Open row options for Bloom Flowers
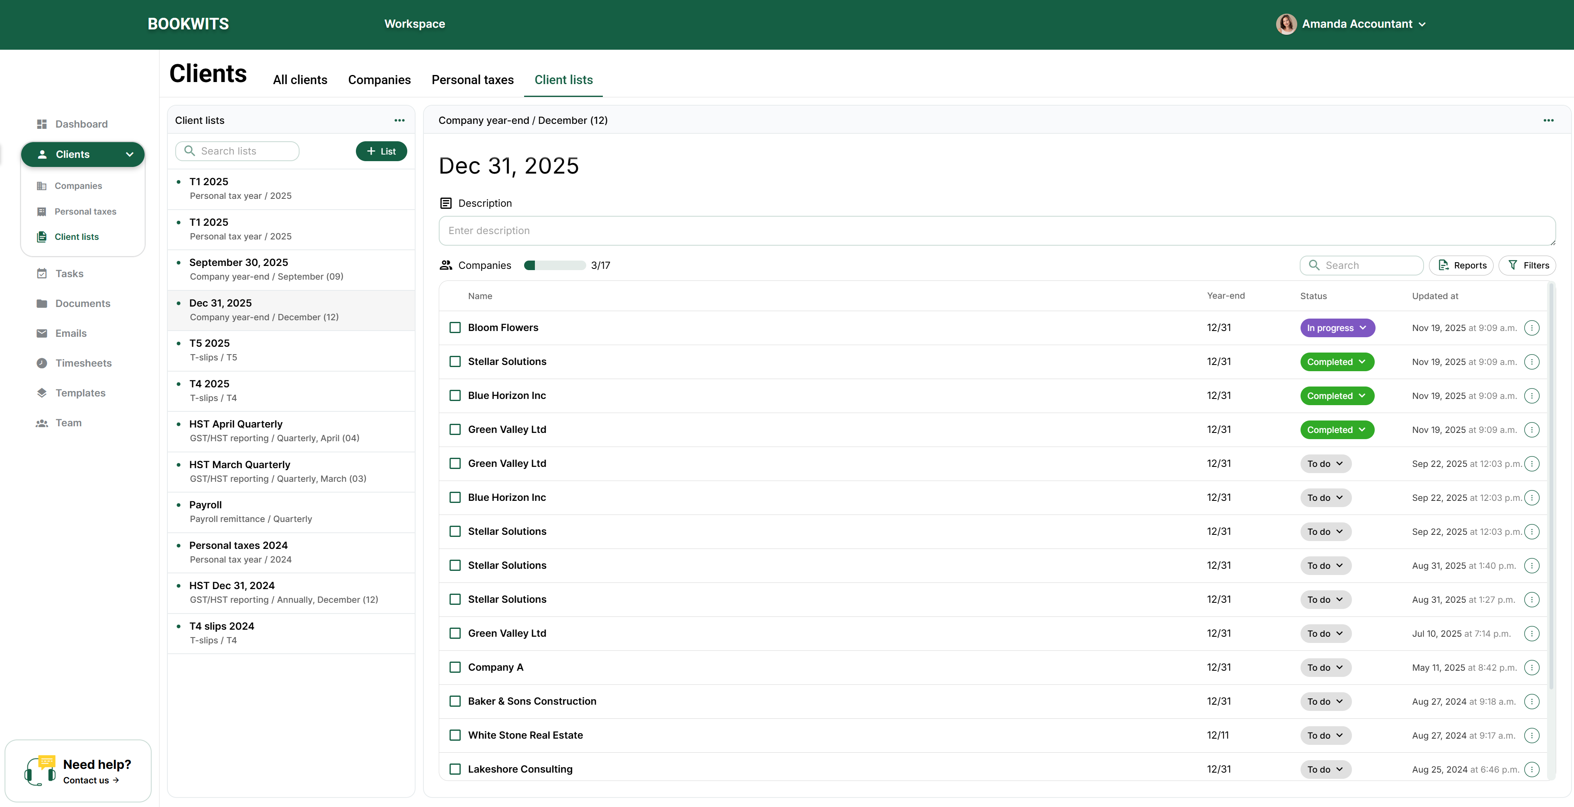This screenshot has height=807, width=1574. (1531, 328)
